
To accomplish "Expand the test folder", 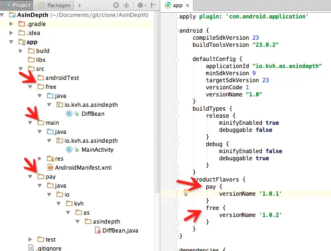I will point(30,240).
